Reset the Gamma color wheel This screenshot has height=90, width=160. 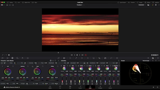[x=28, y=66]
